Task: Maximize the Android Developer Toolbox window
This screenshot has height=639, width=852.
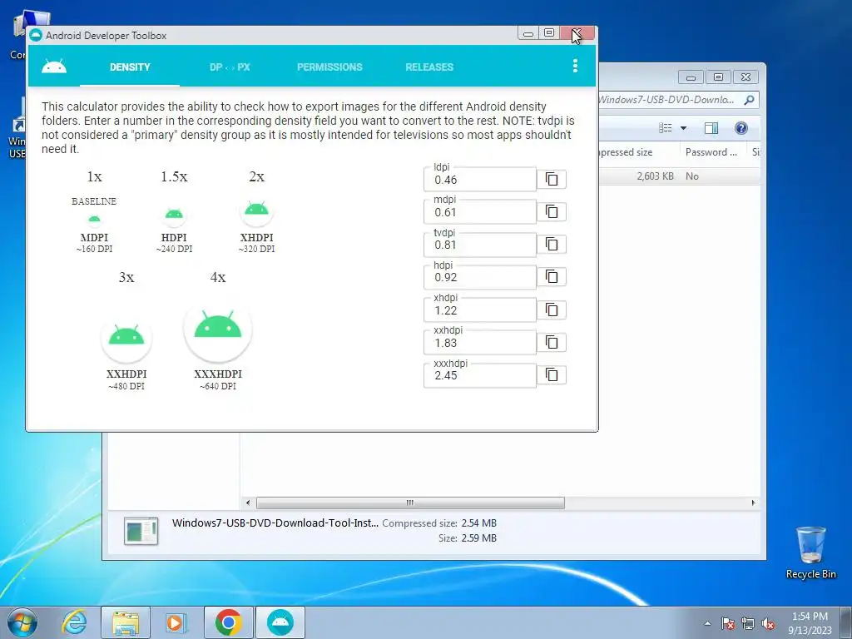Action: (x=549, y=33)
